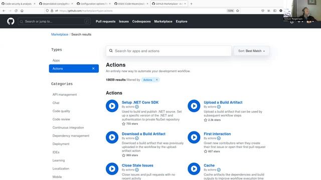Click the shield tracking protection icon

point(47,10)
